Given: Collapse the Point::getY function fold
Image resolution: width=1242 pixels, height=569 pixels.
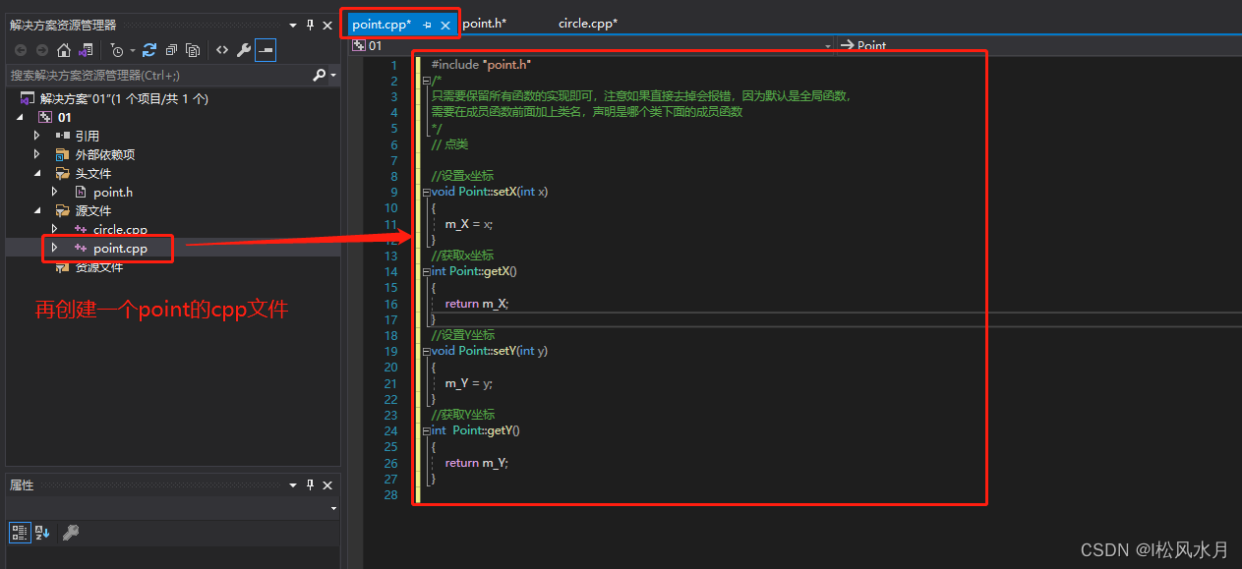Looking at the screenshot, I should click(x=425, y=430).
